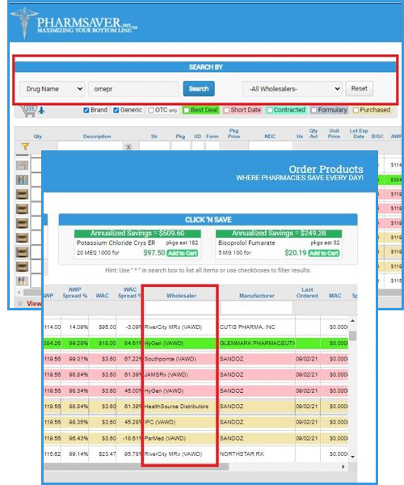Open the shopping cart showing 335
Screen dimensions: 404x485
click(x=28, y=111)
